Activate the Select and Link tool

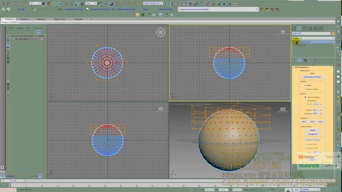tap(14, 4)
